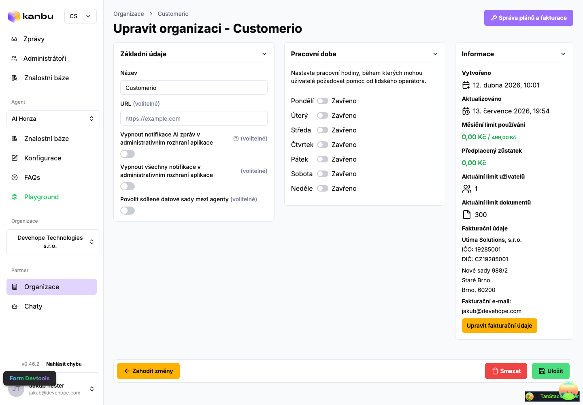Open Zprávy in sidebar
The height and width of the screenshot is (405, 583).
tap(51, 39)
